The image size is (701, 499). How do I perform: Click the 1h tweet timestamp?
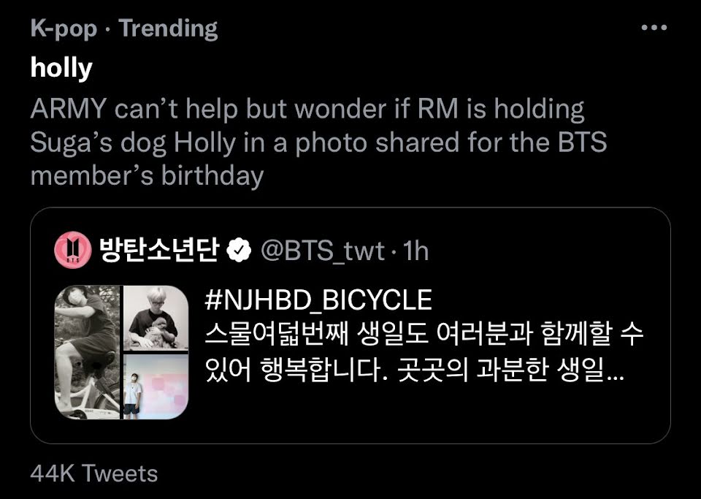(x=415, y=251)
